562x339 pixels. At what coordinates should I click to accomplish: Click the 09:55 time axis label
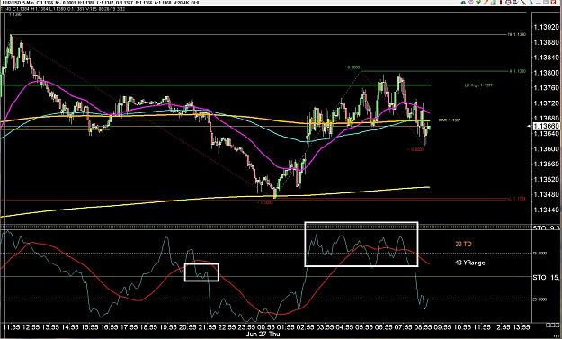[442, 327]
